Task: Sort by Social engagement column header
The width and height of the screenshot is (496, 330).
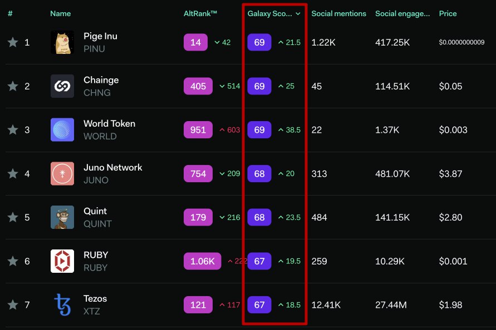Action: point(402,13)
